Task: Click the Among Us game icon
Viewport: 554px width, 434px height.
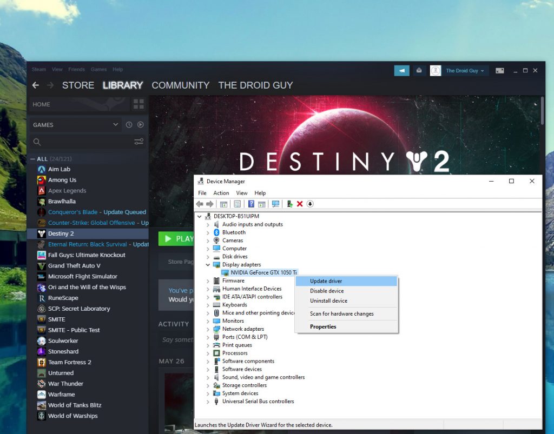Action: (42, 180)
